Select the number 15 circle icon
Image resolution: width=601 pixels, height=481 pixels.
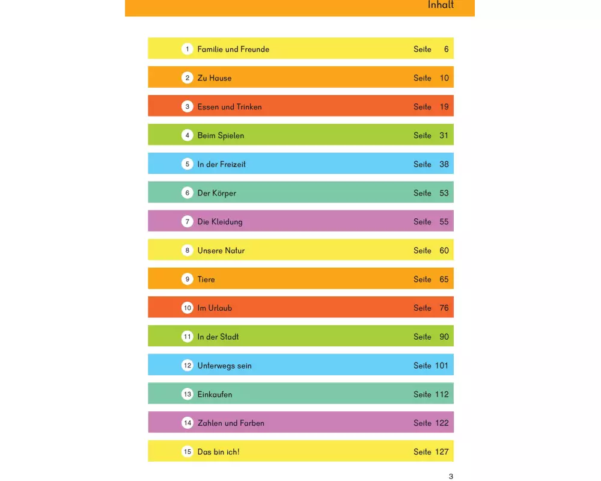click(x=188, y=452)
